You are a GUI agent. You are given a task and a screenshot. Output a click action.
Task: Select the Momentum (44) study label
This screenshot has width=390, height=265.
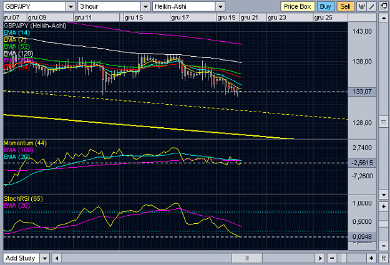(25, 143)
